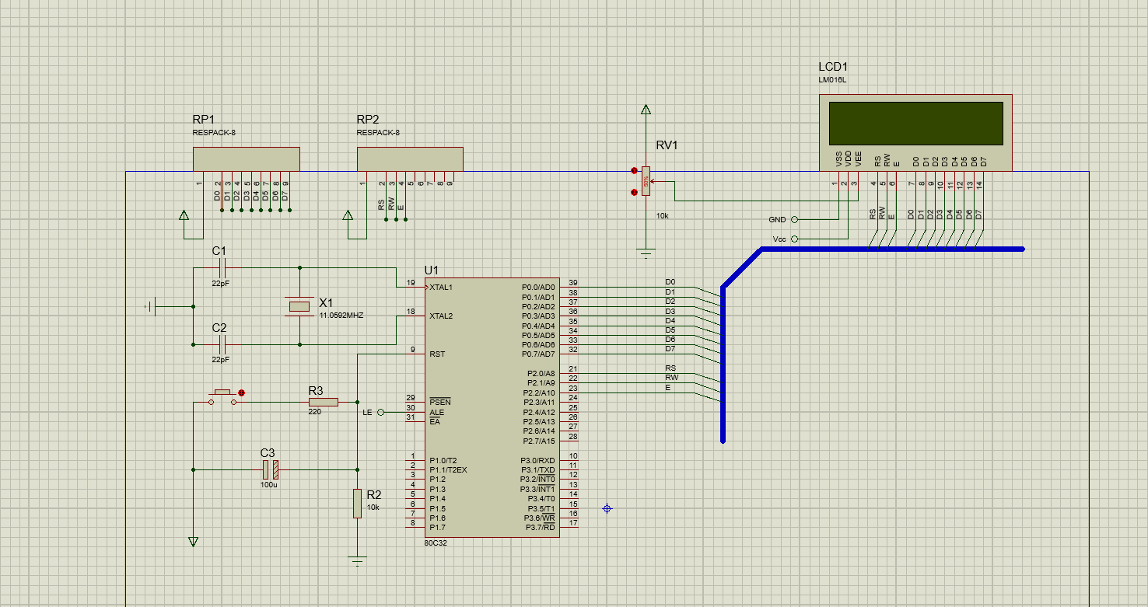Click the power arrow above RV1
Image resolution: width=1148 pixels, height=607 pixels.
point(645,109)
